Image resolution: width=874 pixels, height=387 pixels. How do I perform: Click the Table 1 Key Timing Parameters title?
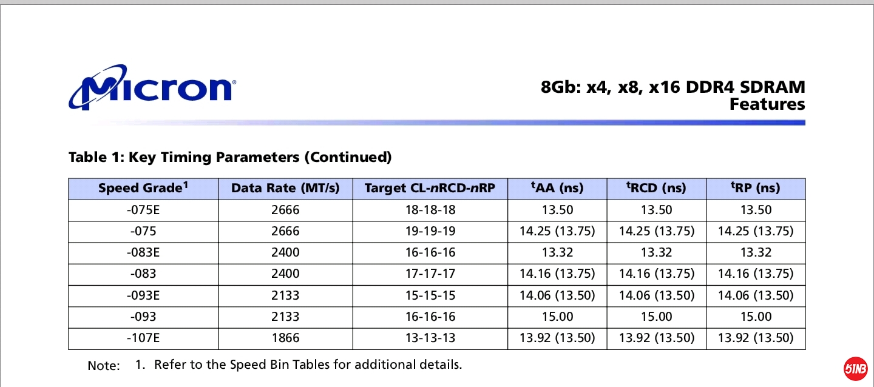click(x=230, y=158)
